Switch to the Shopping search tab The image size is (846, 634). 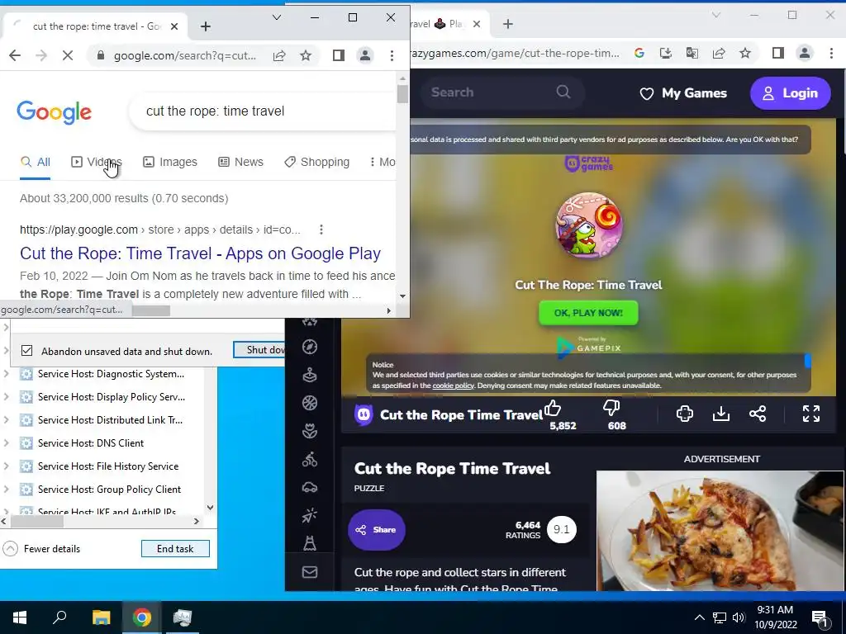[317, 162]
